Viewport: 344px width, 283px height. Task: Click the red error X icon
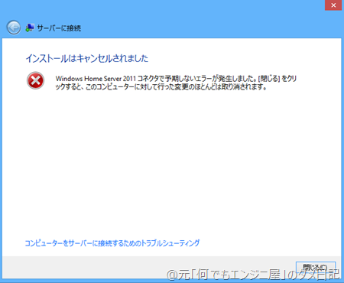point(35,80)
